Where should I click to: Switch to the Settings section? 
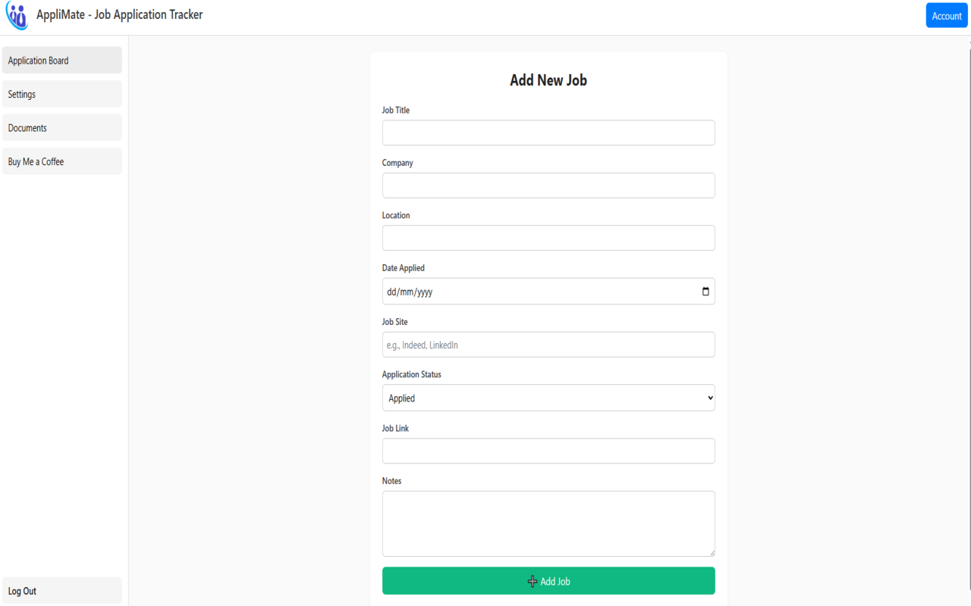click(61, 93)
